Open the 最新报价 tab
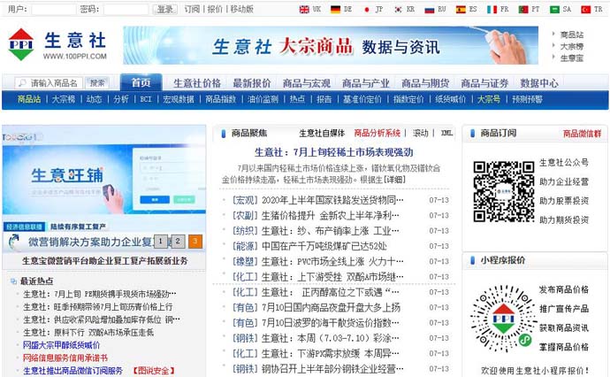Screen dimensions: 610x377 pos(252,83)
